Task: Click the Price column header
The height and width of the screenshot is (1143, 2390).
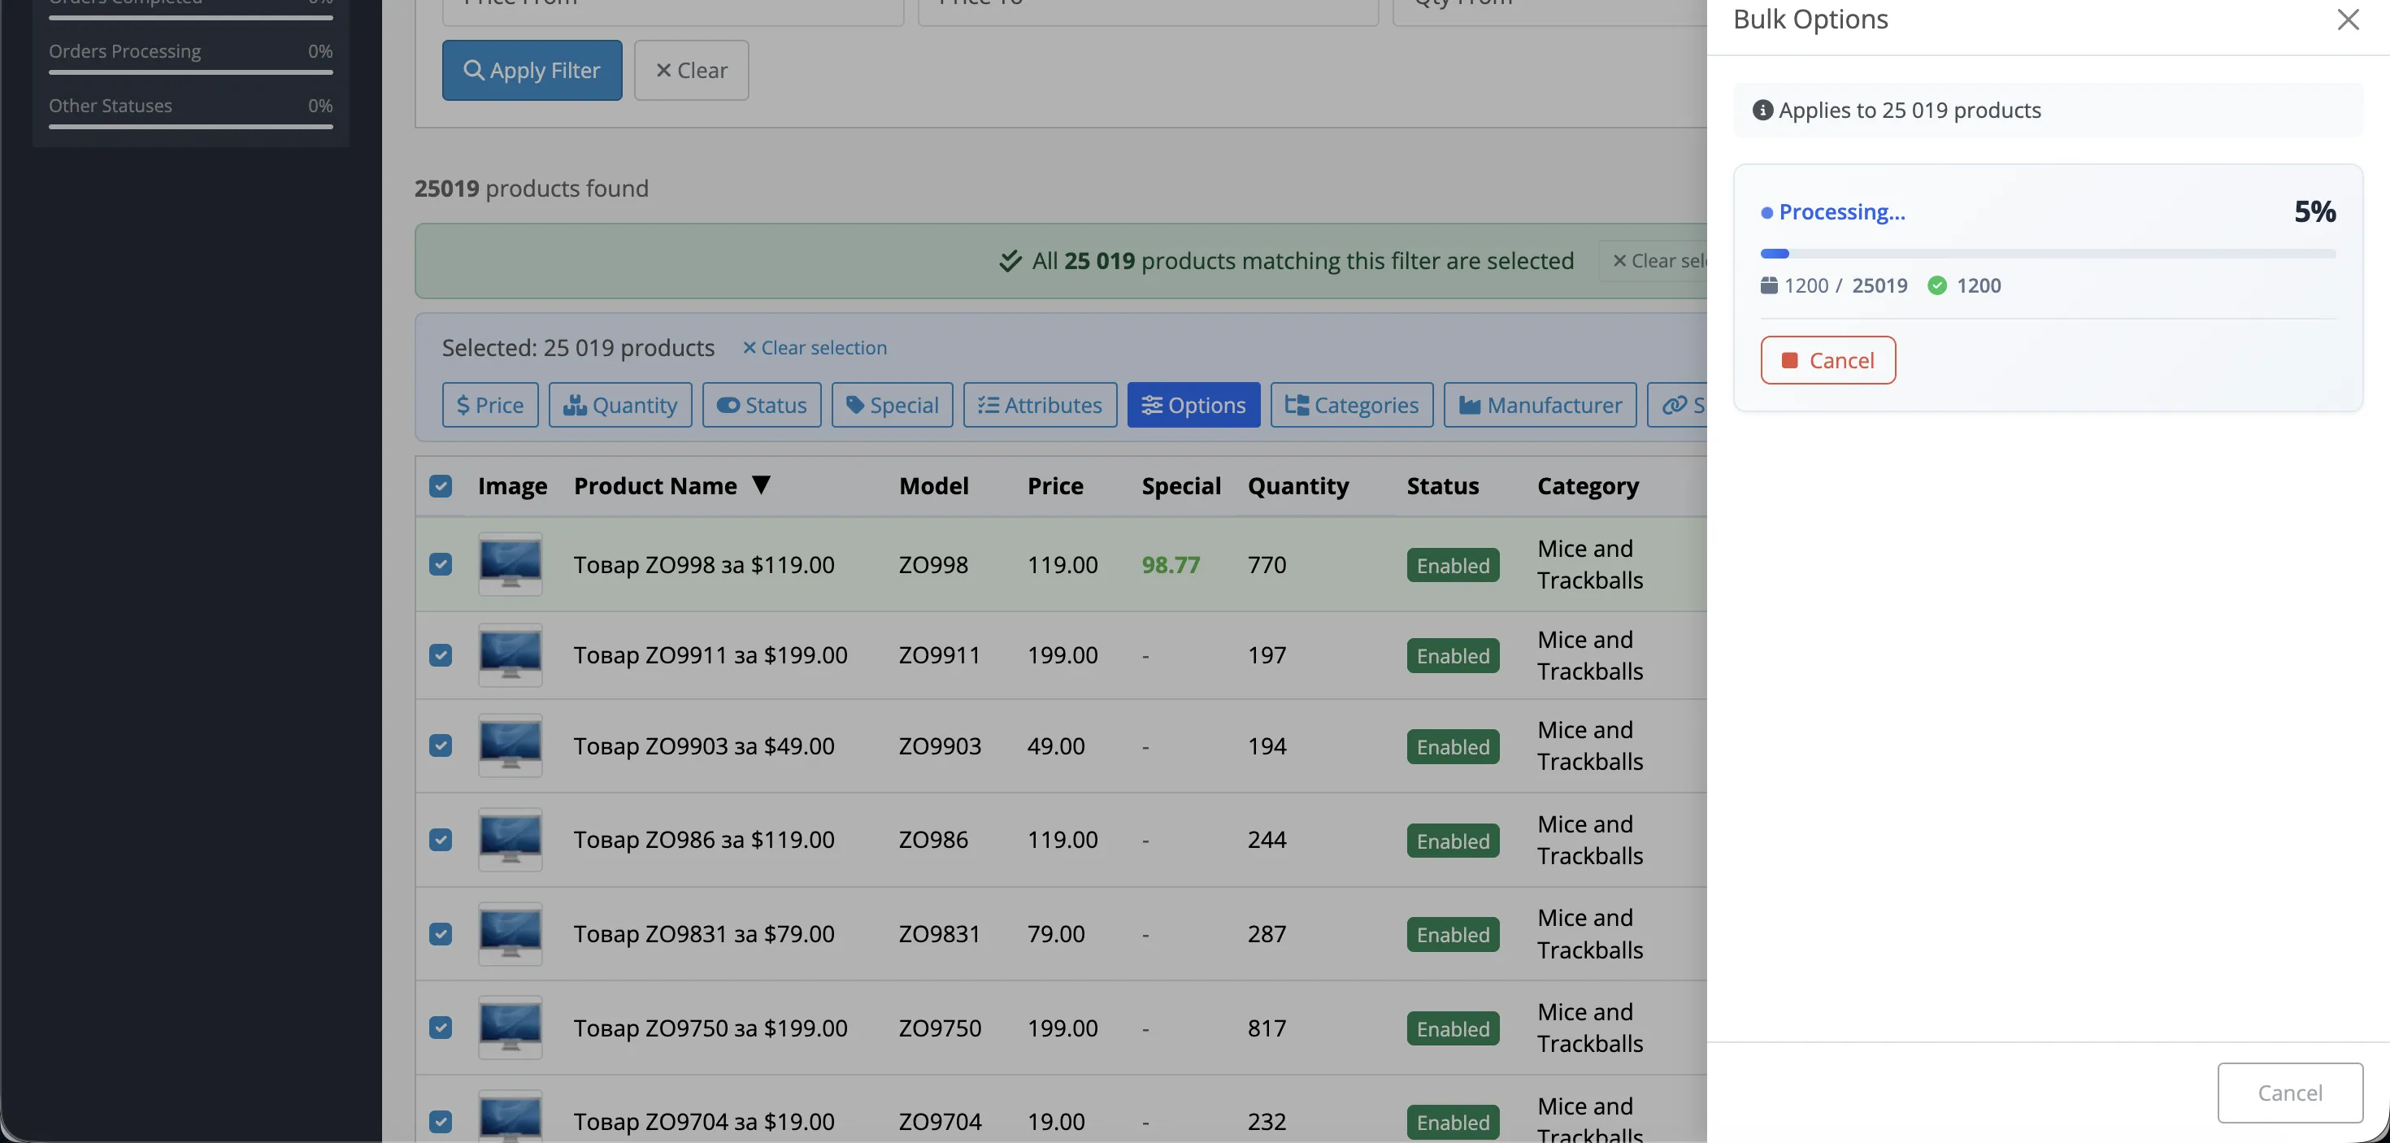Action: [x=1055, y=486]
